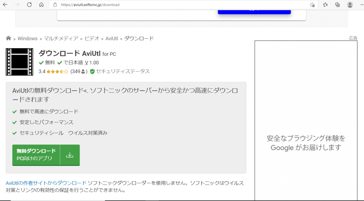
Task: Open browser collections panel
Action: [x=338, y=5]
